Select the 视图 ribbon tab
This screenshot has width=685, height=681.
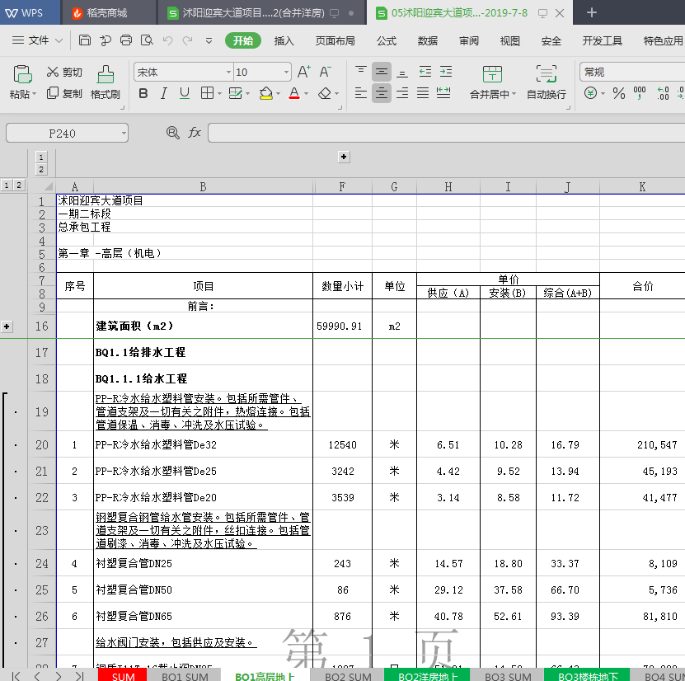(x=509, y=40)
